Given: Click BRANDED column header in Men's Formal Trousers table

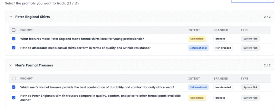Looking at the screenshot, I should 221,79.
